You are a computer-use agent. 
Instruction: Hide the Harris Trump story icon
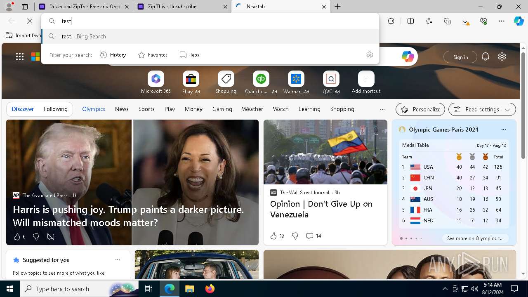[51, 237]
